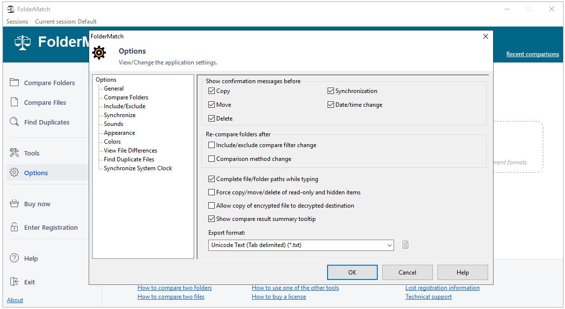This screenshot has height=309, width=565.
Task: Click the FolderMatch scales logo in banner
Action: tap(23, 42)
